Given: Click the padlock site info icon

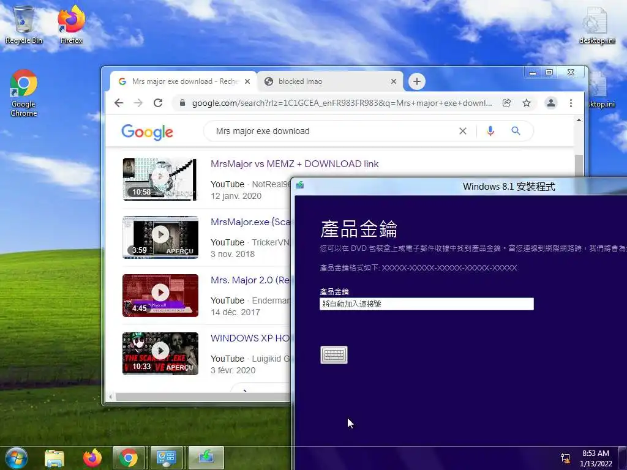Looking at the screenshot, I should tap(182, 103).
